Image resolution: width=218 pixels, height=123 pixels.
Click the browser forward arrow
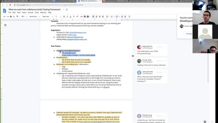pyautogui.click(x=6, y=5)
